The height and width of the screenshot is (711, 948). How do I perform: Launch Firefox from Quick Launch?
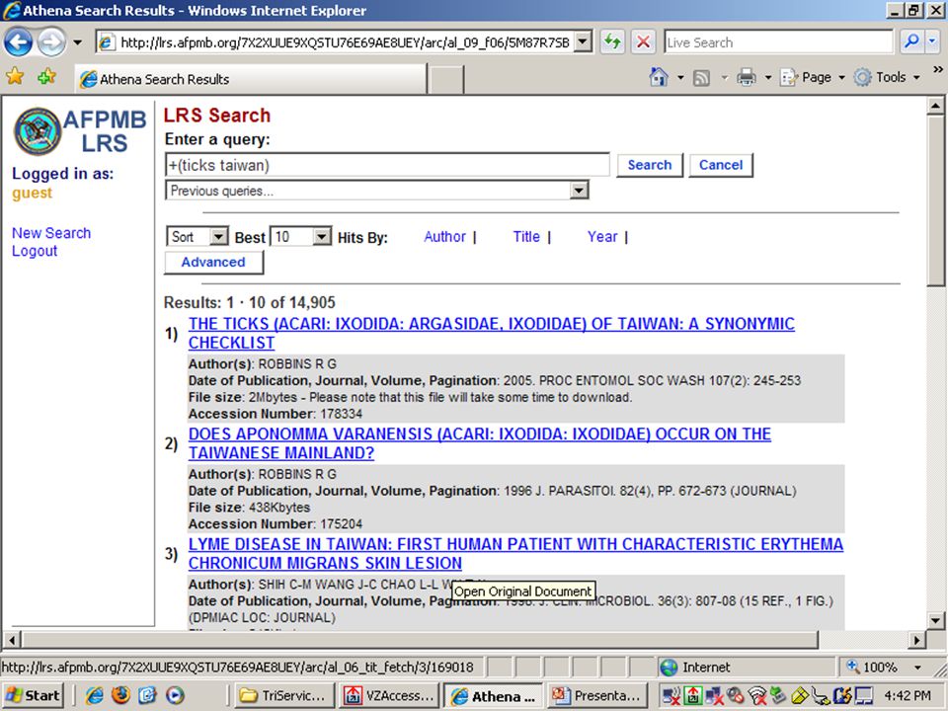(120, 695)
